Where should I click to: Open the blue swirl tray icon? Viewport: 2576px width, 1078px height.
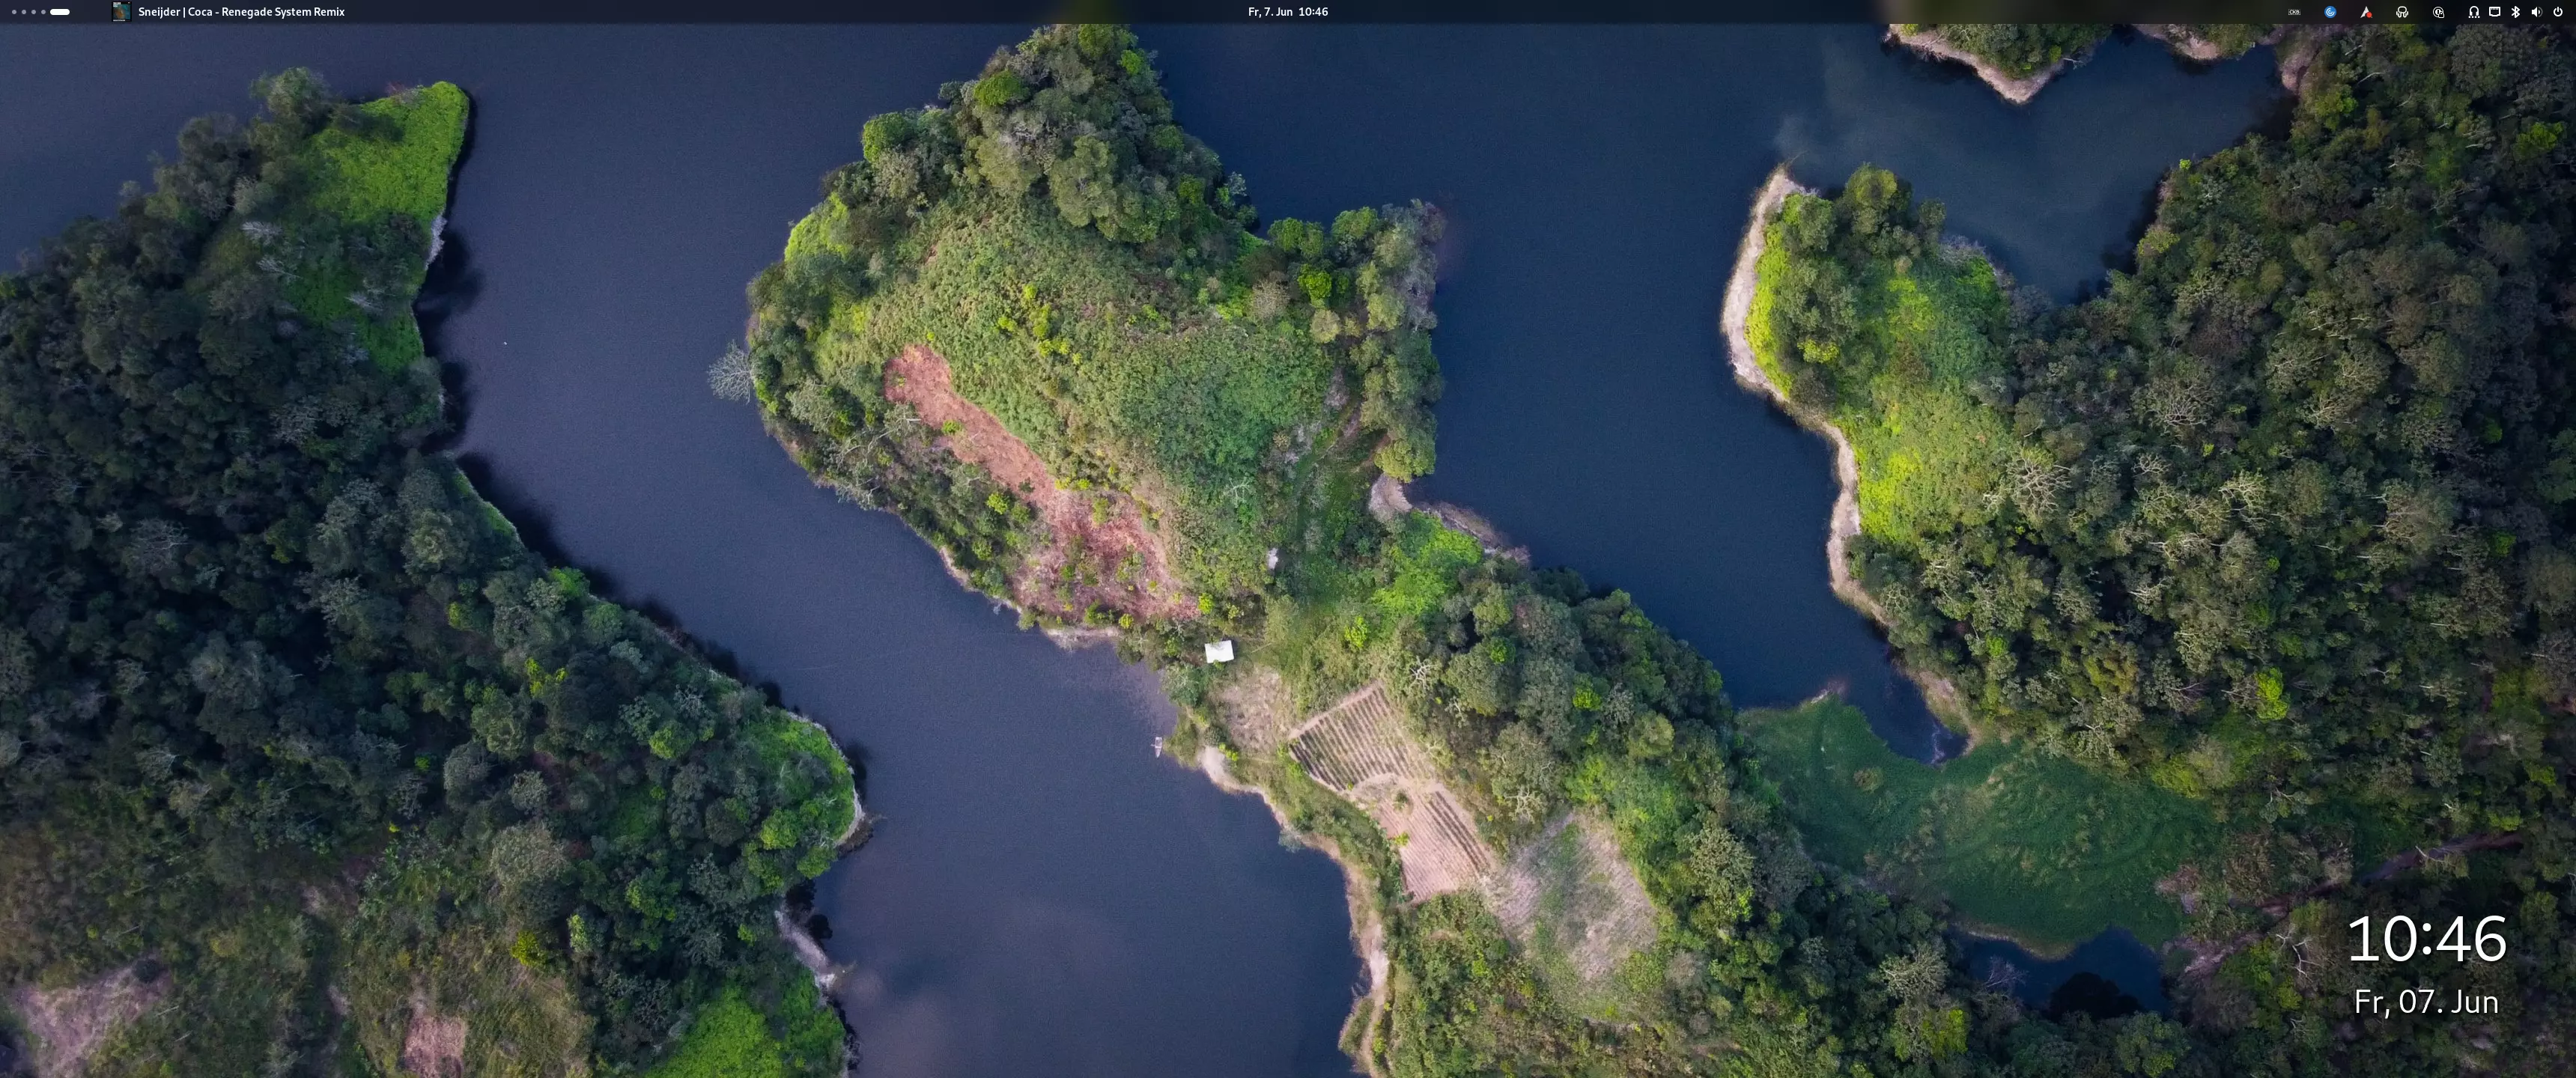[x=2330, y=12]
